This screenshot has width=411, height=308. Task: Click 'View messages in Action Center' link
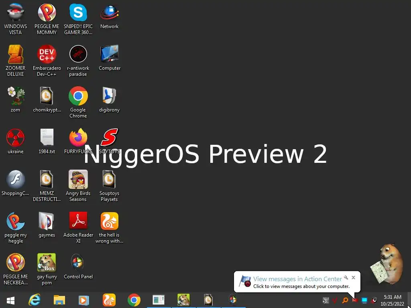point(297,279)
